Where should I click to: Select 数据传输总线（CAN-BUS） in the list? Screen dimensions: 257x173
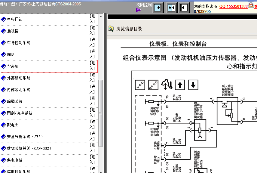coord(29,148)
